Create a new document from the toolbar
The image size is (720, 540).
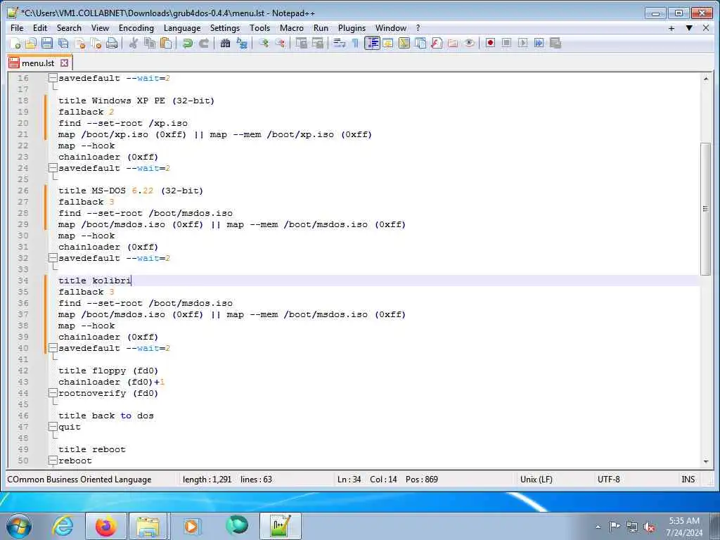click(15, 43)
